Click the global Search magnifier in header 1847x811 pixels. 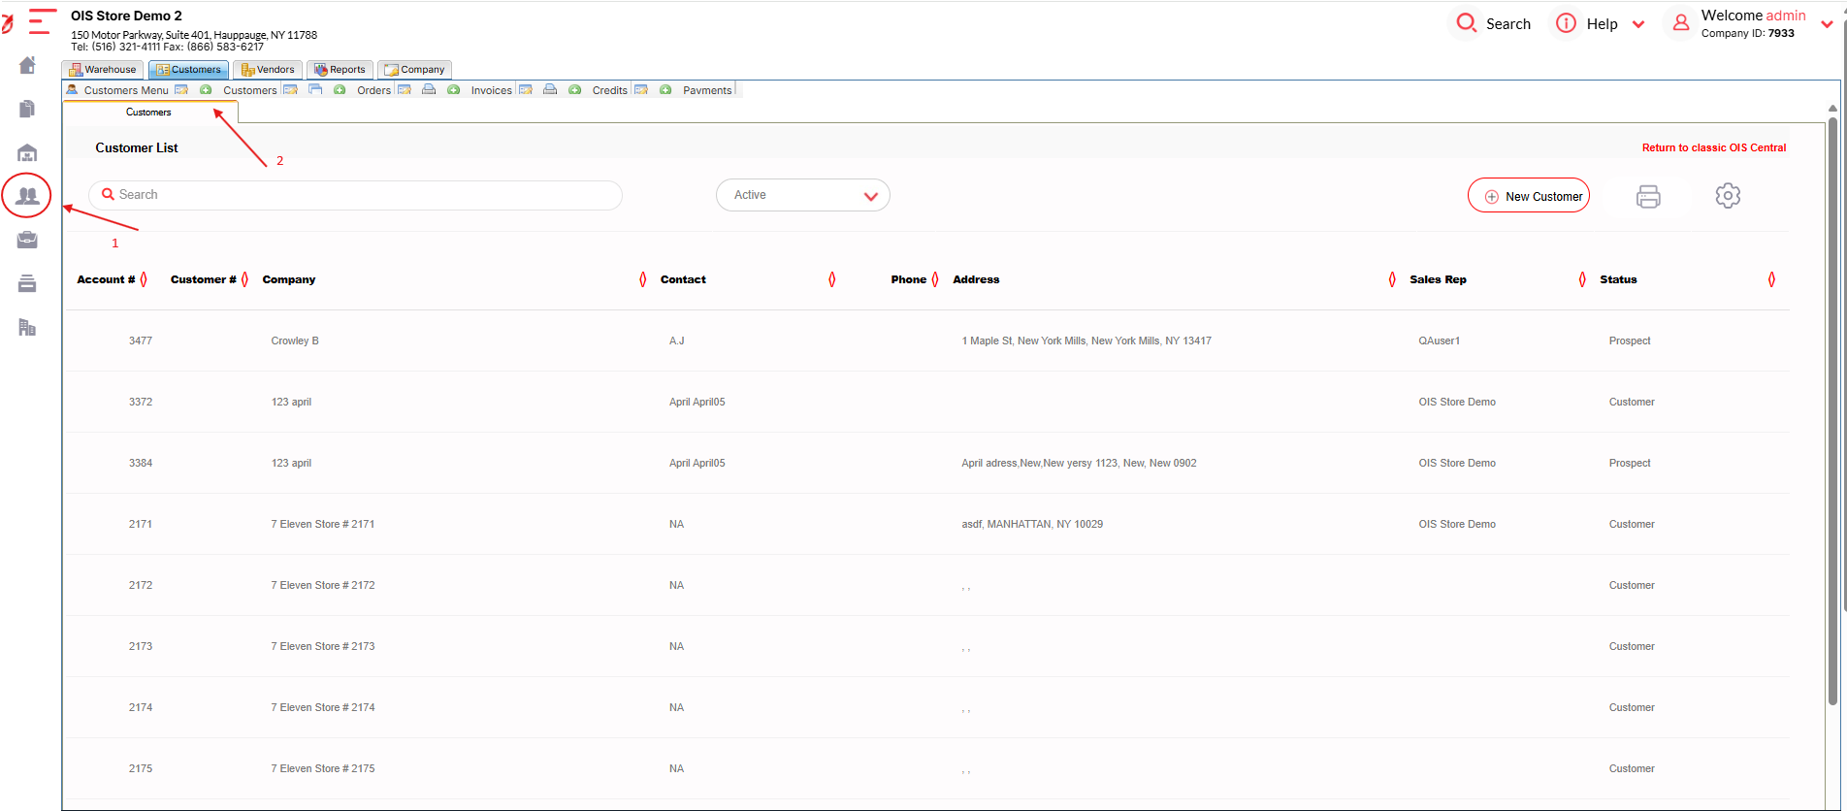click(x=1467, y=22)
